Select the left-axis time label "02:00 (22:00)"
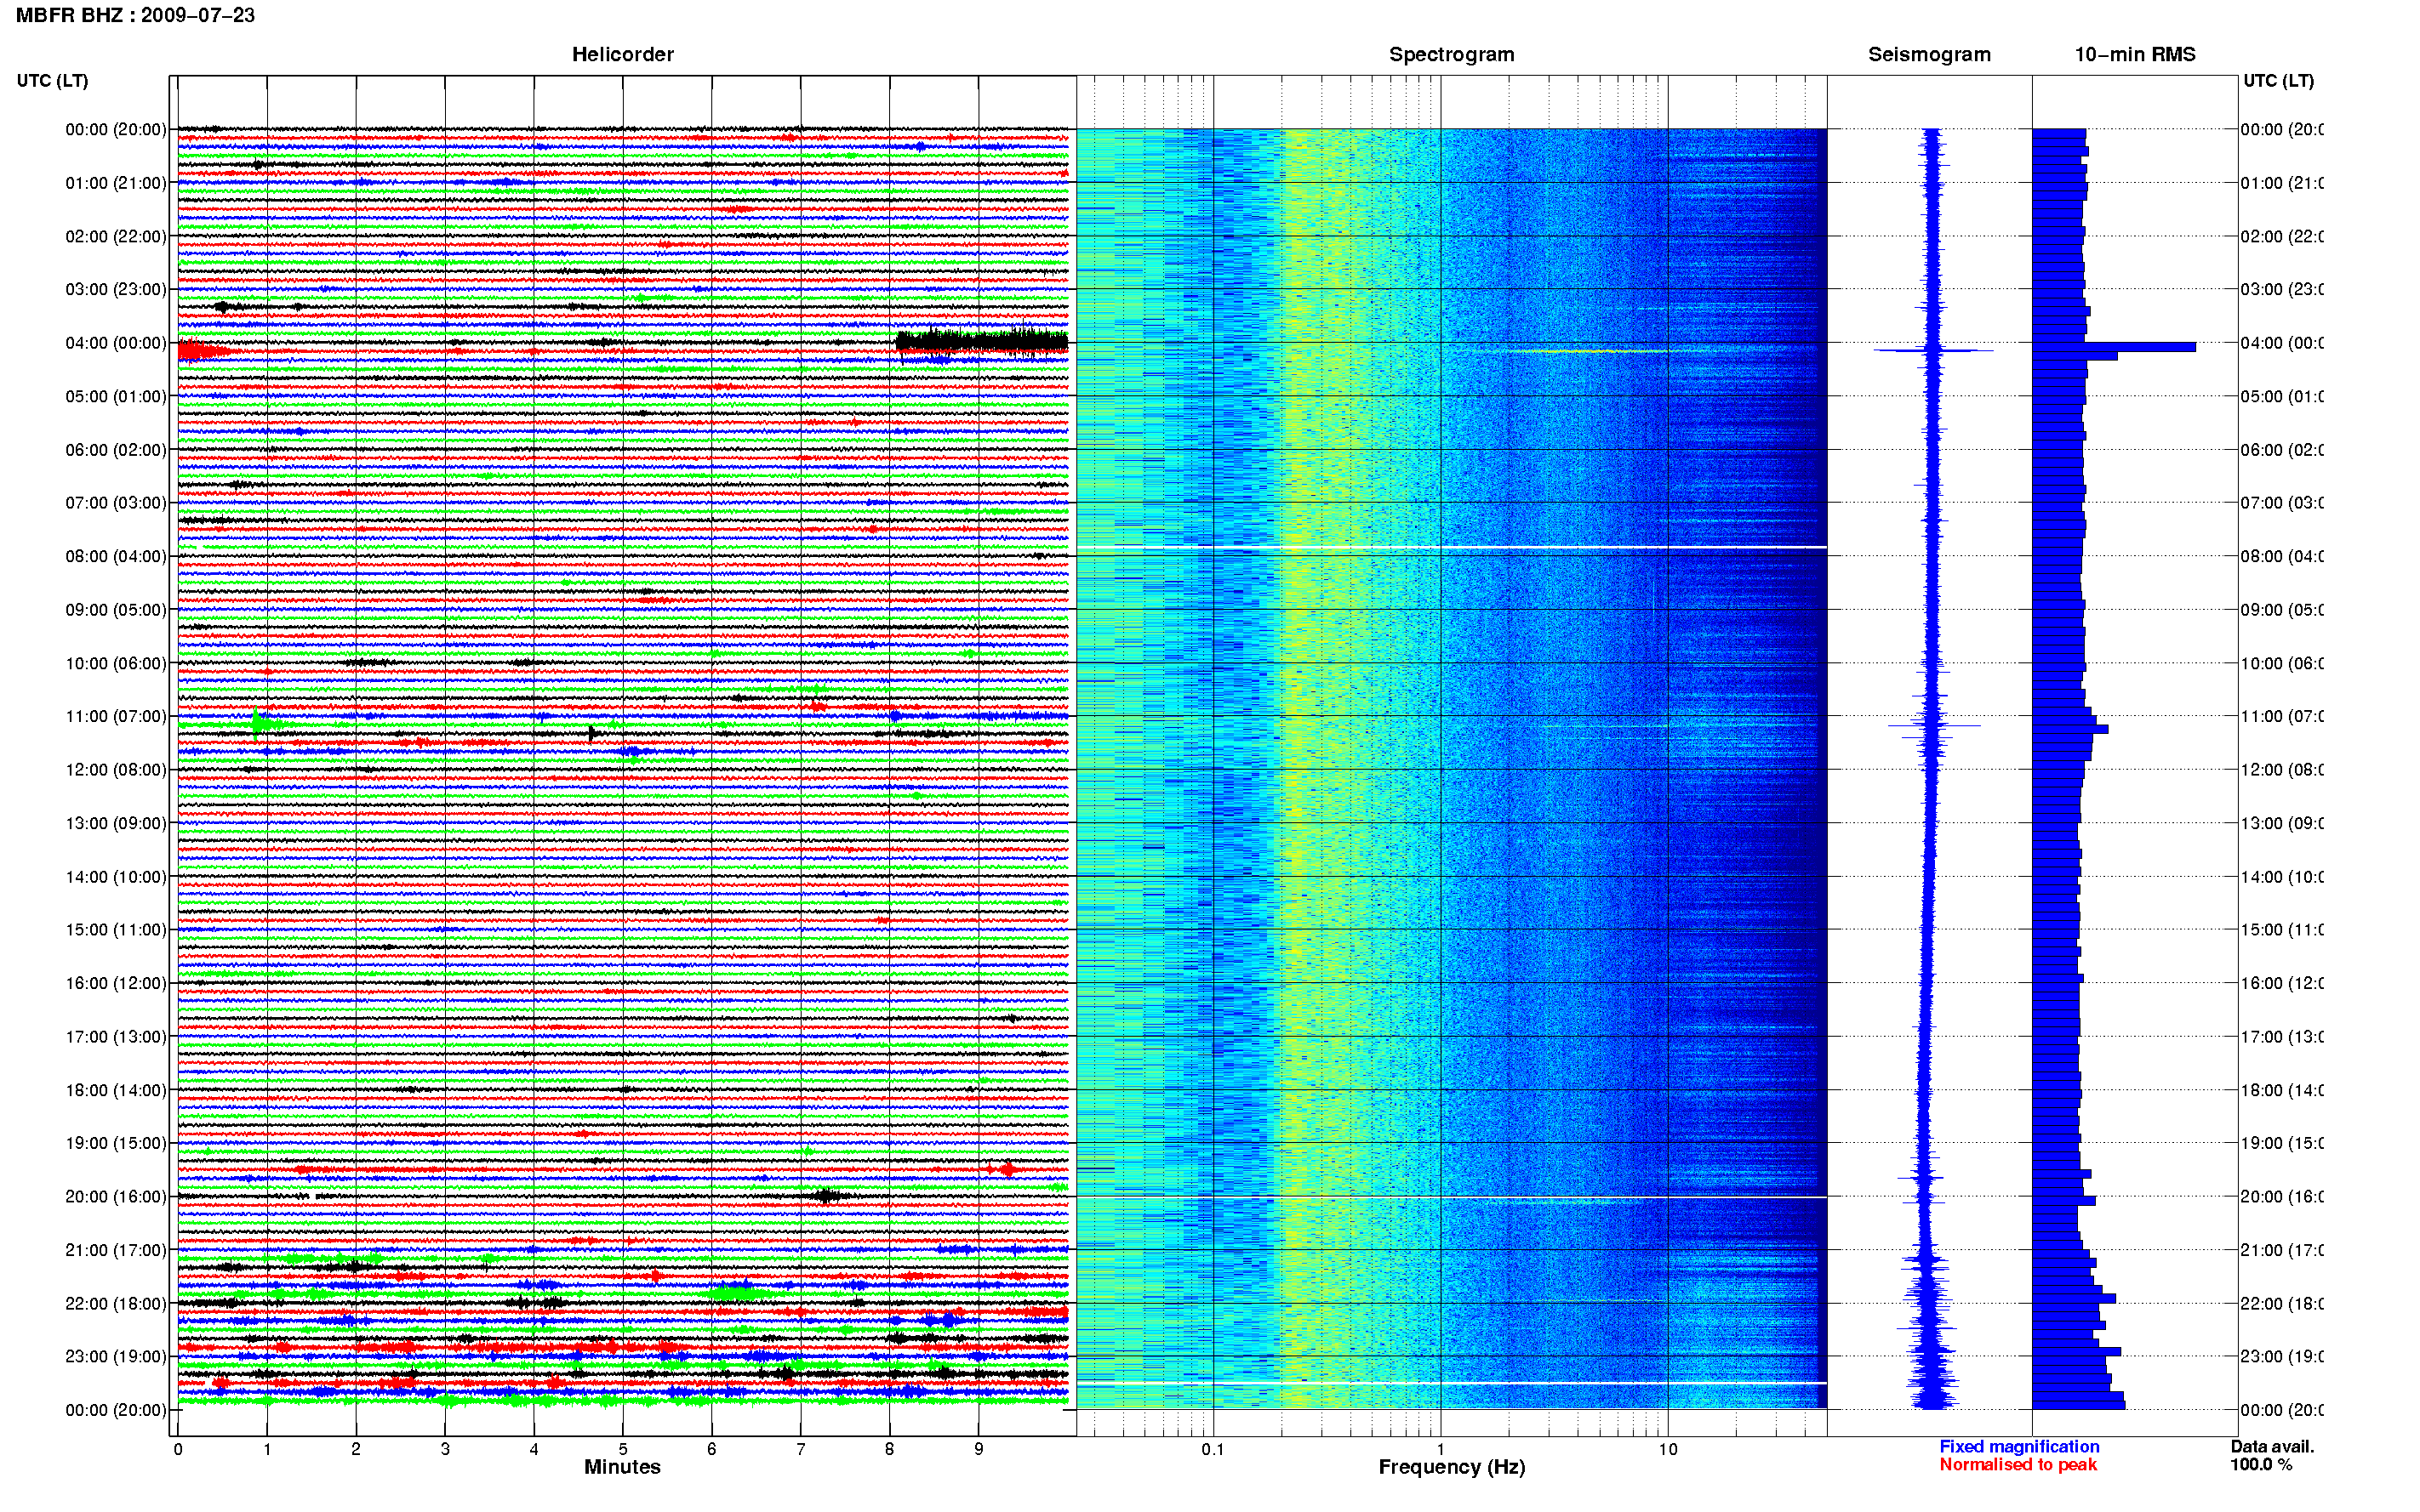 [116, 236]
